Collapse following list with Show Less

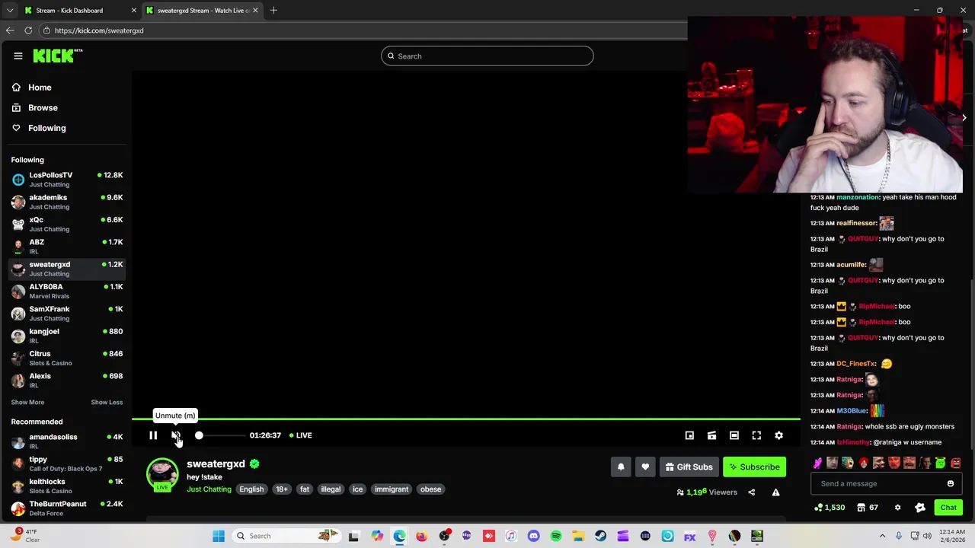[107, 402]
